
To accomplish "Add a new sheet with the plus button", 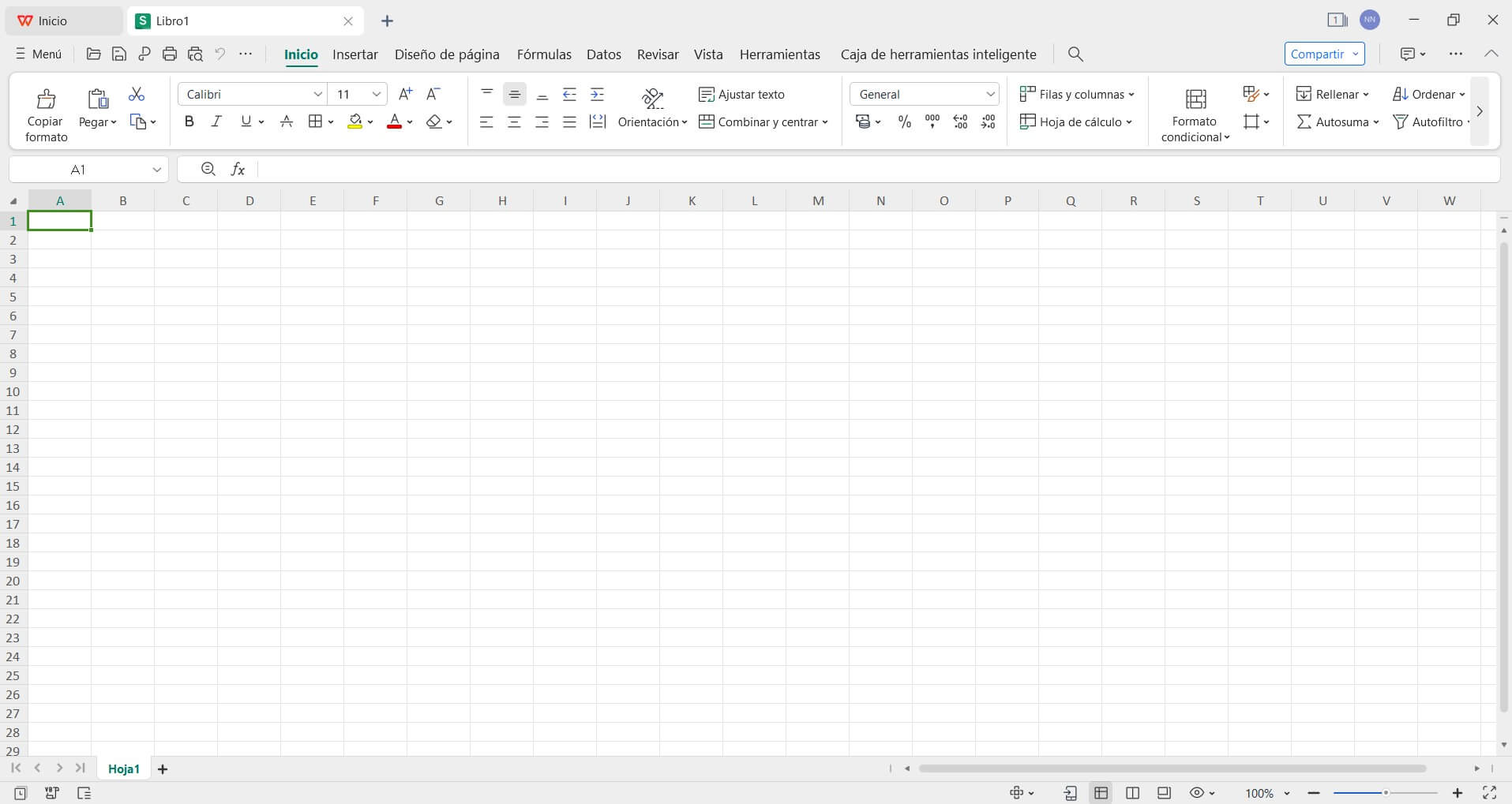I will pyautogui.click(x=162, y=768).
